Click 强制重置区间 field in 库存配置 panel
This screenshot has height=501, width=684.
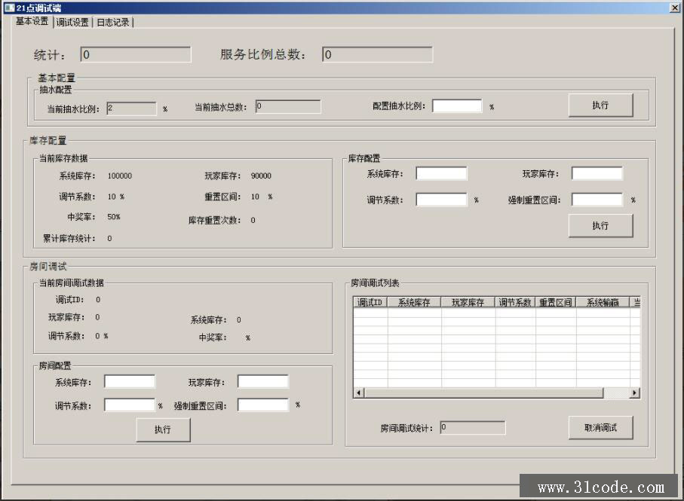coord(597,200)
